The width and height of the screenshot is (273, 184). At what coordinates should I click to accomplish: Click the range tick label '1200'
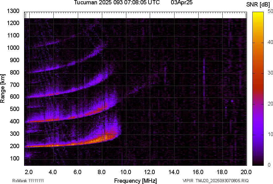pyautogui.click(x=13, y=23)
